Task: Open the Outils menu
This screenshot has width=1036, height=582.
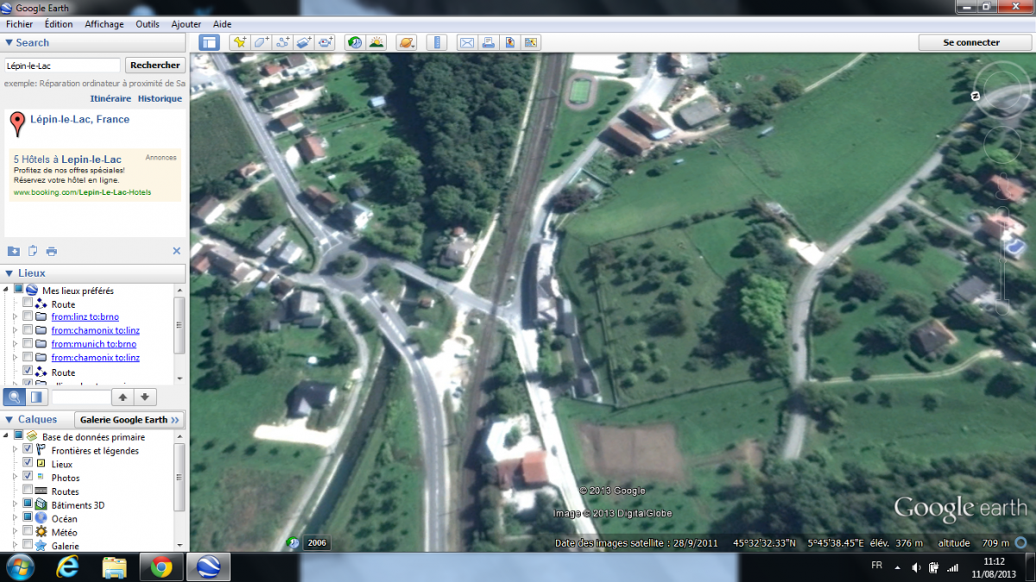Action: pyautogui.click(x=148, y=24)
